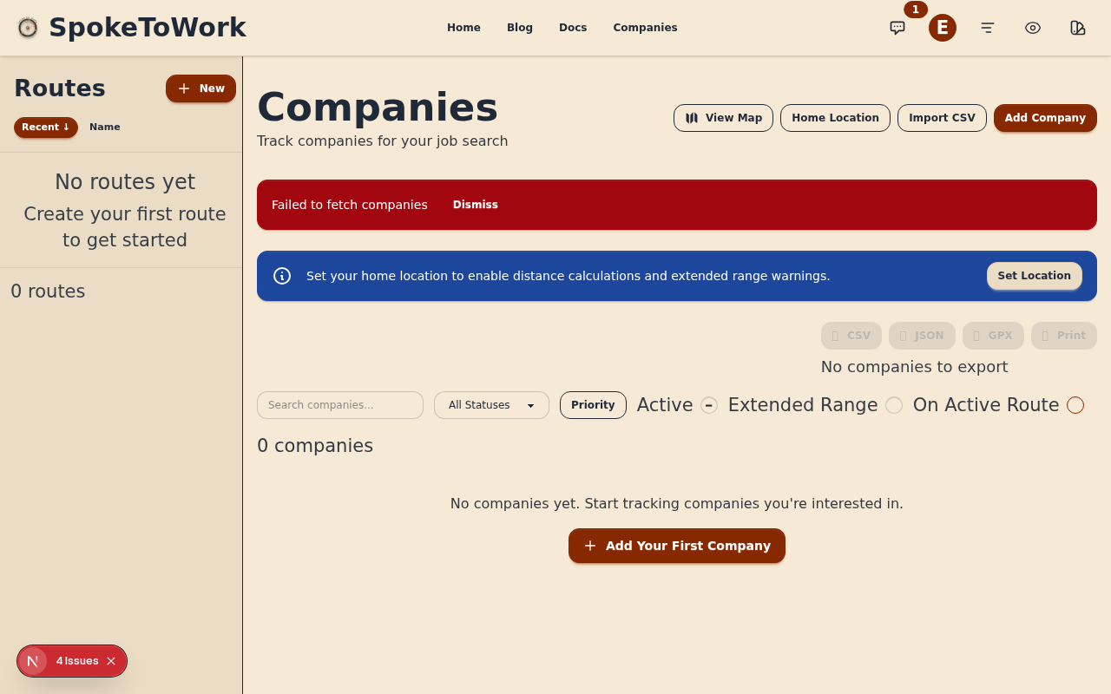Click the filter lines icon in the header
This screenshot has height=694, width=1111.
(987, 27)
